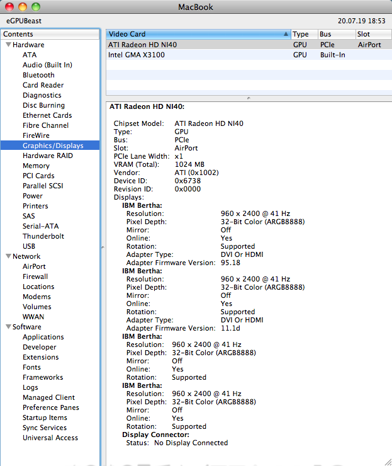This screenshot has width=392, height=466.
Task: Collapse the Network section triangle
Action: [x=9, y=256]
